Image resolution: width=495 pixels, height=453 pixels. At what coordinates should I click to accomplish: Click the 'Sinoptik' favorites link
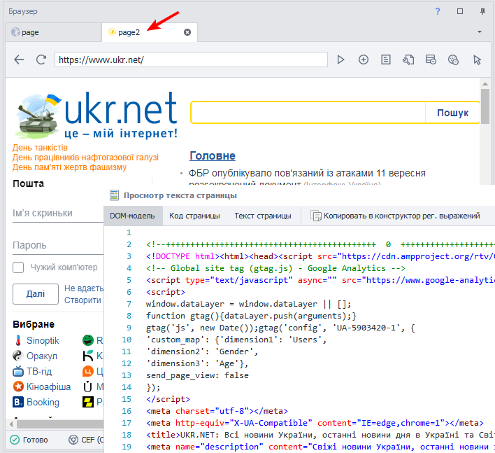43,340
